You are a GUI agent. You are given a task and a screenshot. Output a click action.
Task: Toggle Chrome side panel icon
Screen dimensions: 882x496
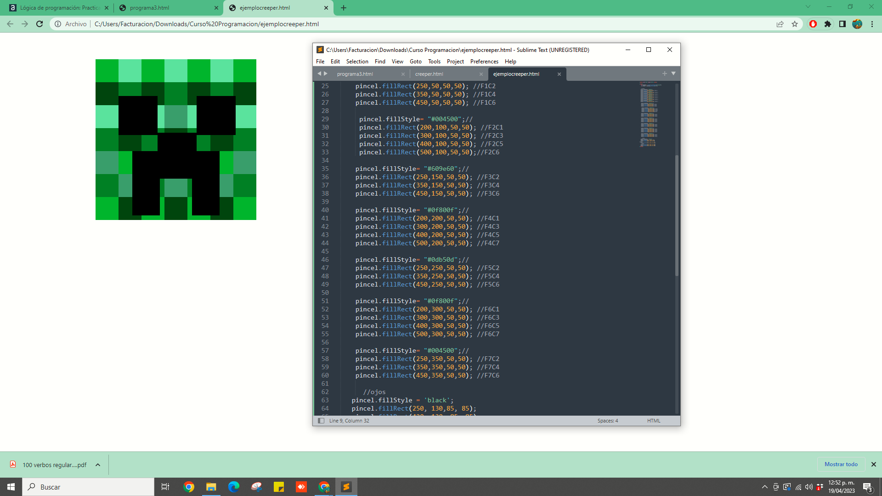pos(842,24)
